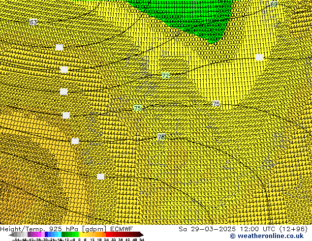The image size is (312, 241).
Task: Pick the darkest green swatch on the legend
Action: click(x=63, y=235)
